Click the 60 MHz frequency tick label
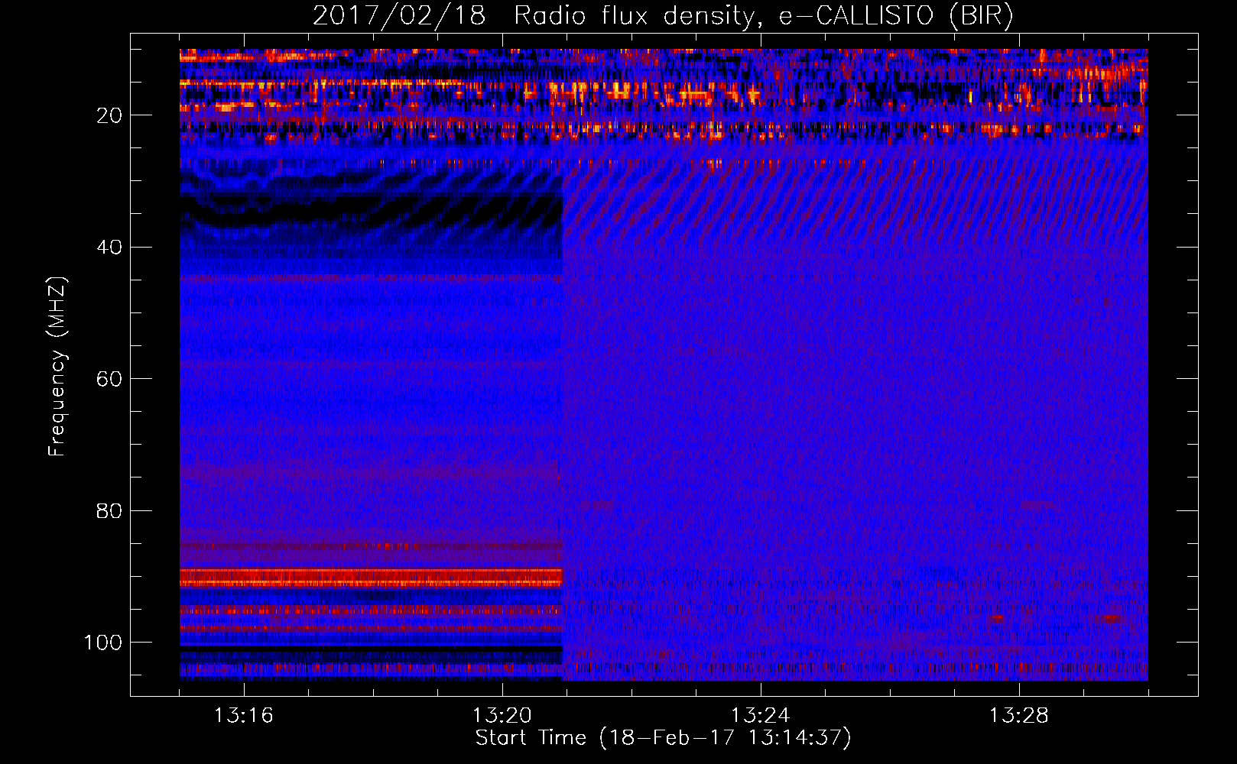 109,379
